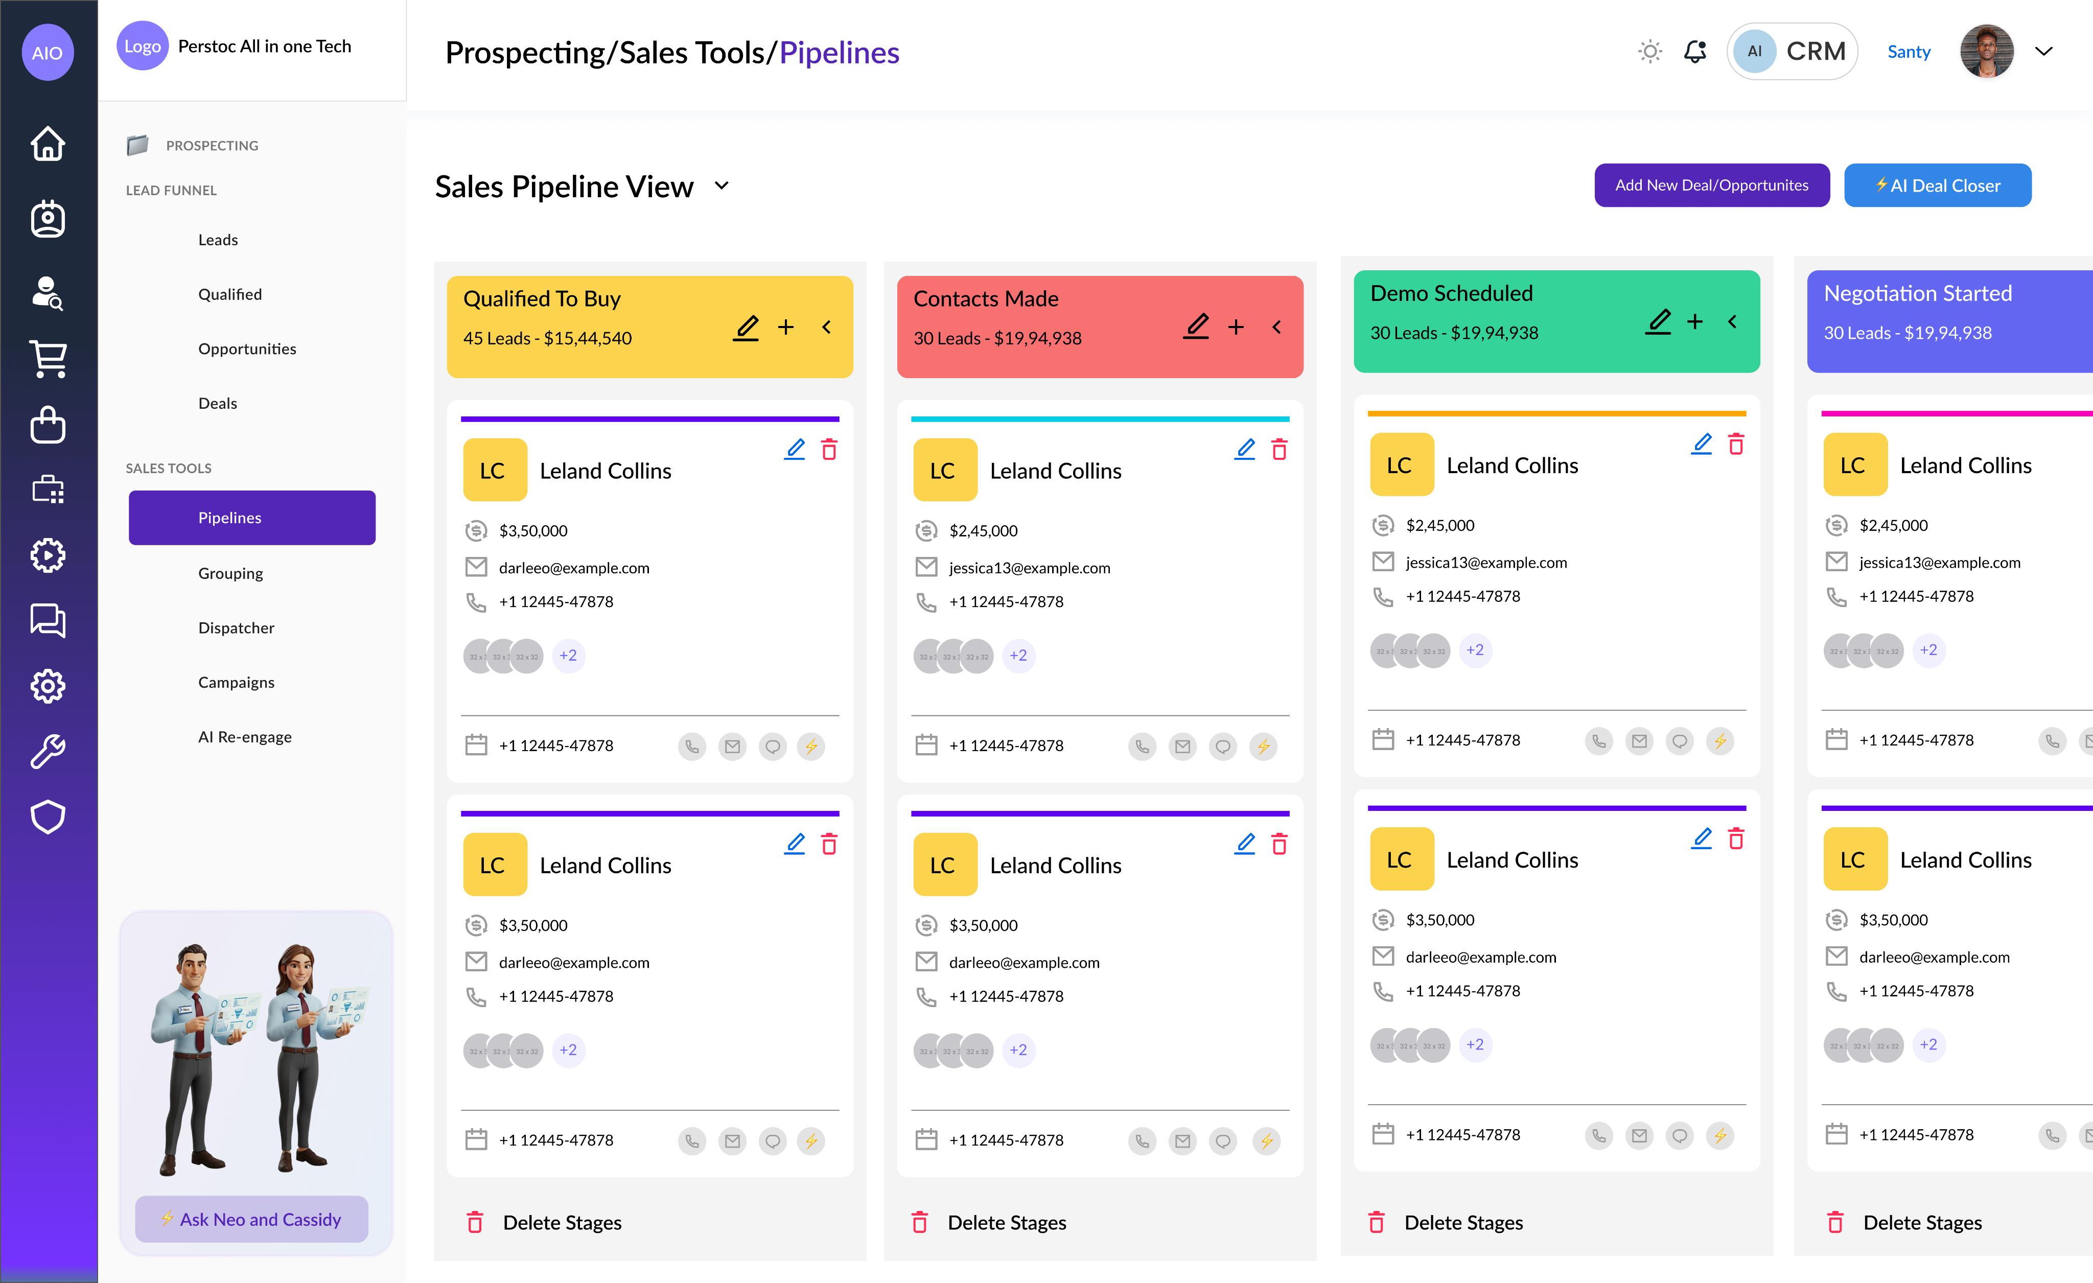Expand the Sales Pipeline View dropdown
The height and width of the screenshot is (1283, 2093).
722,186
